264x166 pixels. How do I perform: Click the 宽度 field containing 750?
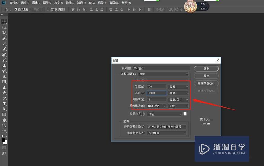pyautogui.click(x=156, y=86)
